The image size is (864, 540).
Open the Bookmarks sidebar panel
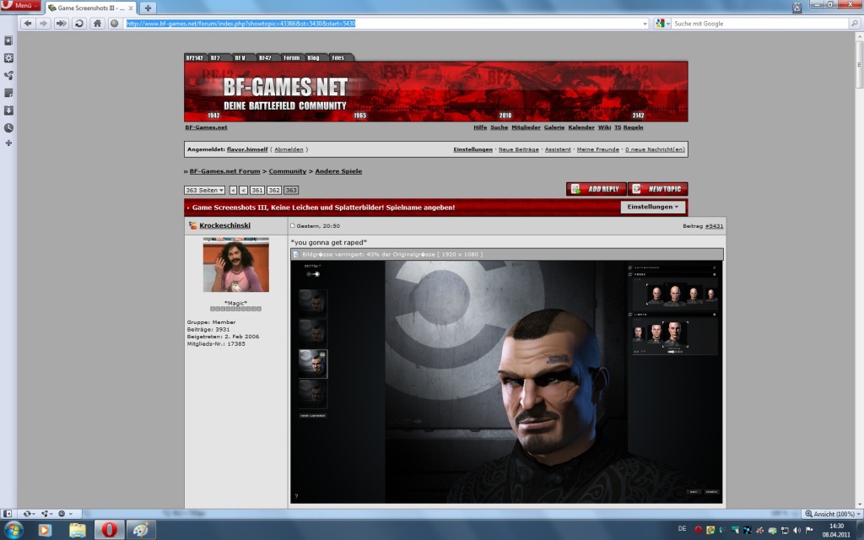(x=8, y=40)
